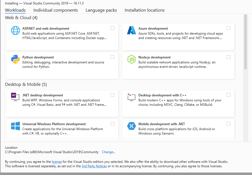
Task: Click the workloads list vertical scrollbar
Action: [245, 42]
